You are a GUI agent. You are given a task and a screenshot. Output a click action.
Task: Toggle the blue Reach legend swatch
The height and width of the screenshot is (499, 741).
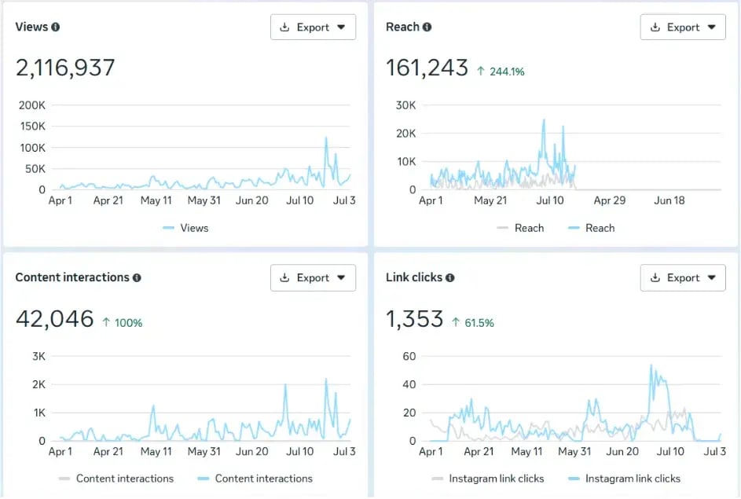click(x=574, y=228)
